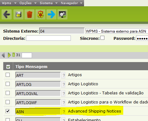This screenshot has height=121, width=148.
Task: Go to next page with yellow arrow
Action: (x=9, y=55)
